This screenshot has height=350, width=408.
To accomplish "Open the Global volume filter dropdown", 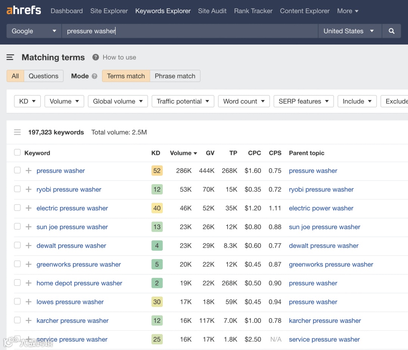I will [x=118, y=101].
